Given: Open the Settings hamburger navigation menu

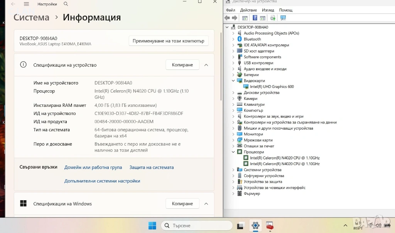Looking at the screenshot, I should click(26, 4).
